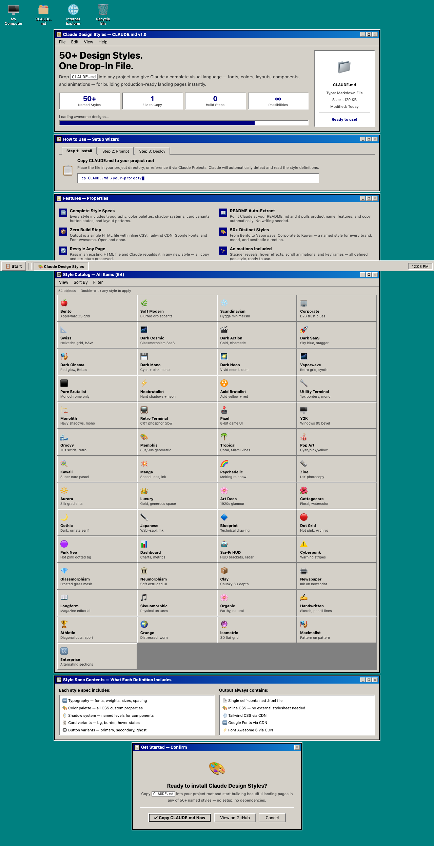
Task: Click the cp CLAUDE.md command input field
Action: (x=198, y=178)
